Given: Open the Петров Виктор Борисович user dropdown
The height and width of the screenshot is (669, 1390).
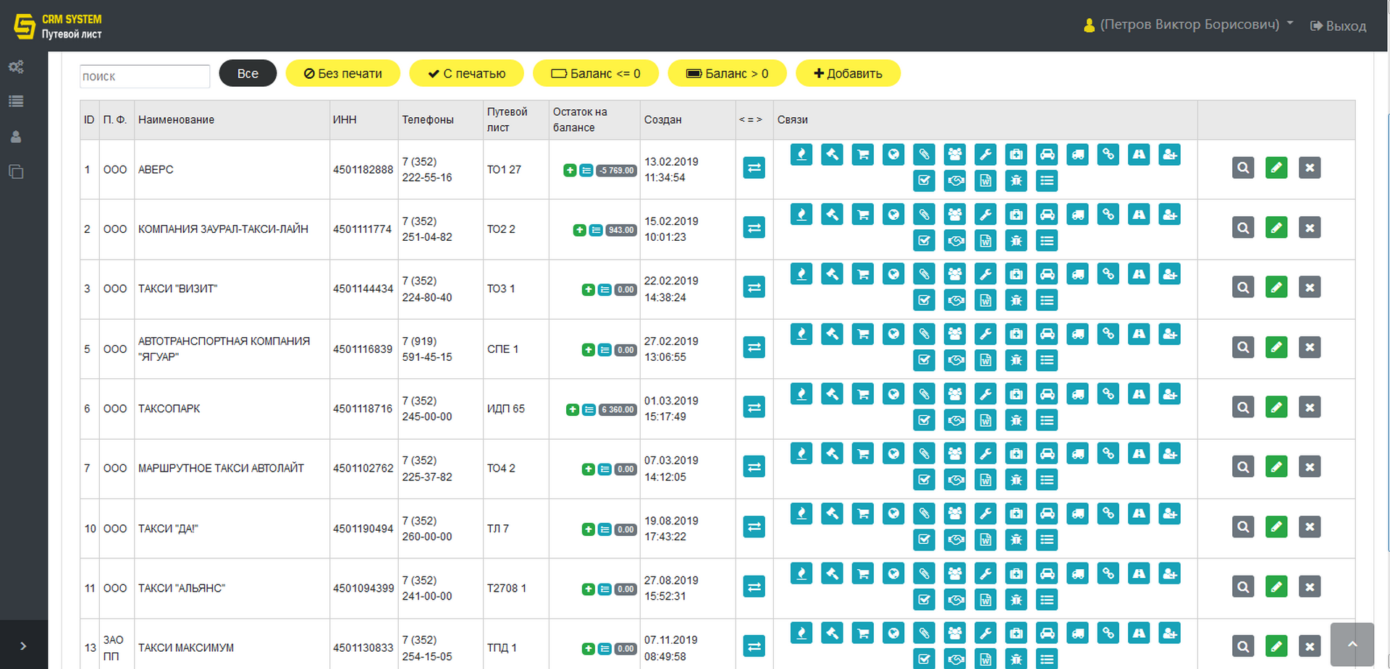Looking at the screenshot, I should (1189, 25).
